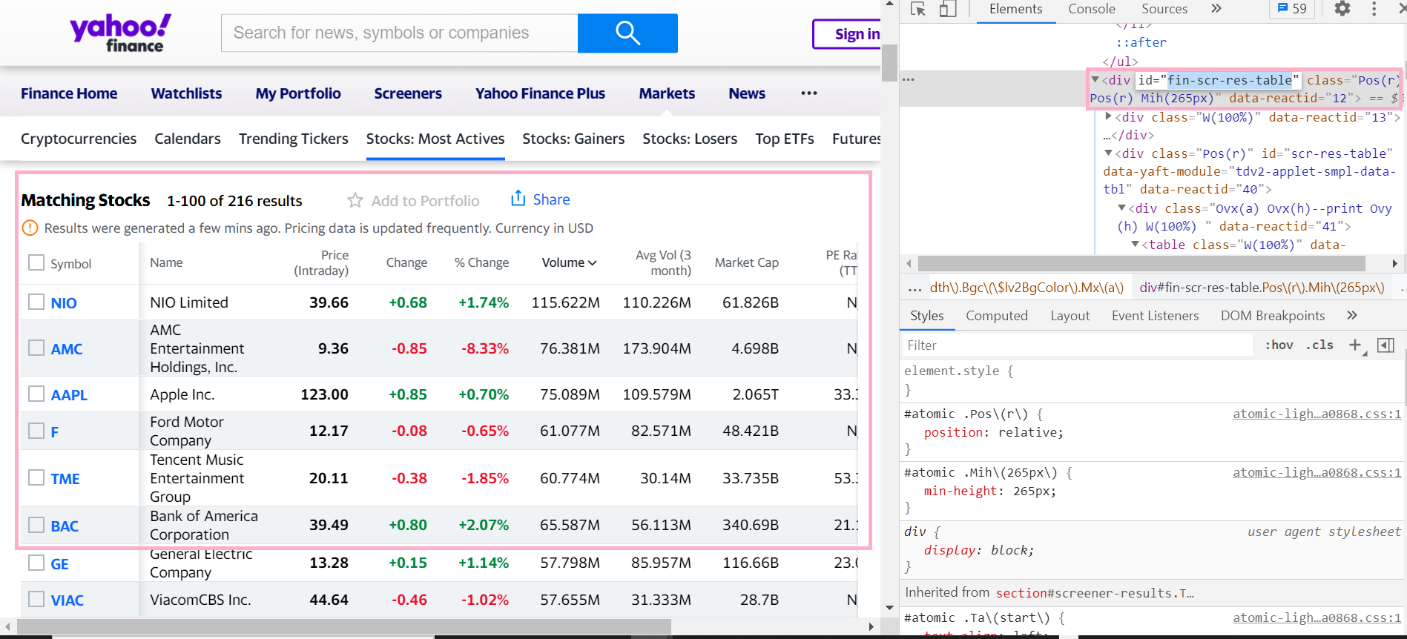The height and width of the screenshot is (639, 1407).
Task: Show more Styles pane tabs chevron
Action: coord(1352,316)
